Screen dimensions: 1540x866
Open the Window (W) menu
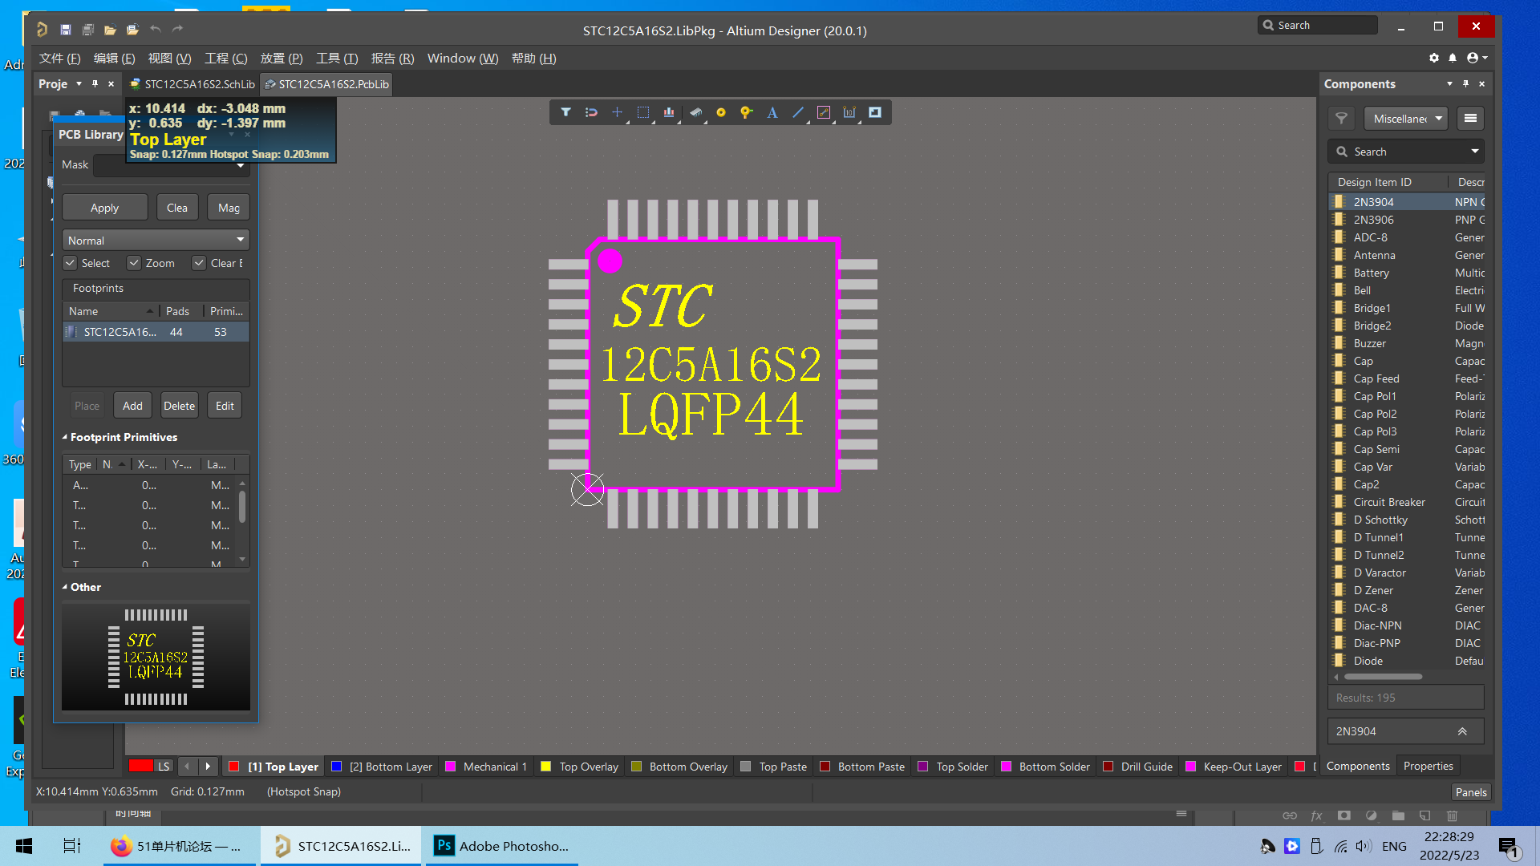click(463, 58)
